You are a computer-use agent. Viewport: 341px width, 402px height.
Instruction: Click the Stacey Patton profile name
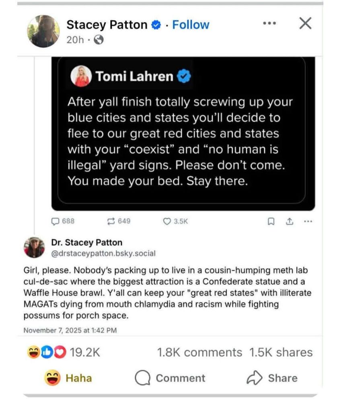click(107, 25)
